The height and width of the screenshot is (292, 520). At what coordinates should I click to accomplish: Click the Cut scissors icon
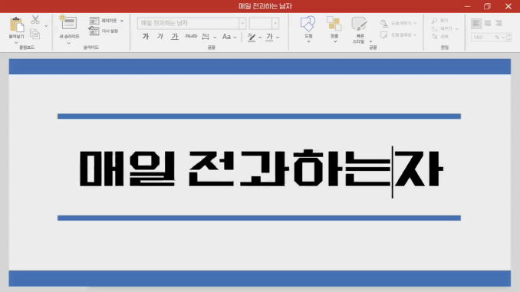pos(35,20)
